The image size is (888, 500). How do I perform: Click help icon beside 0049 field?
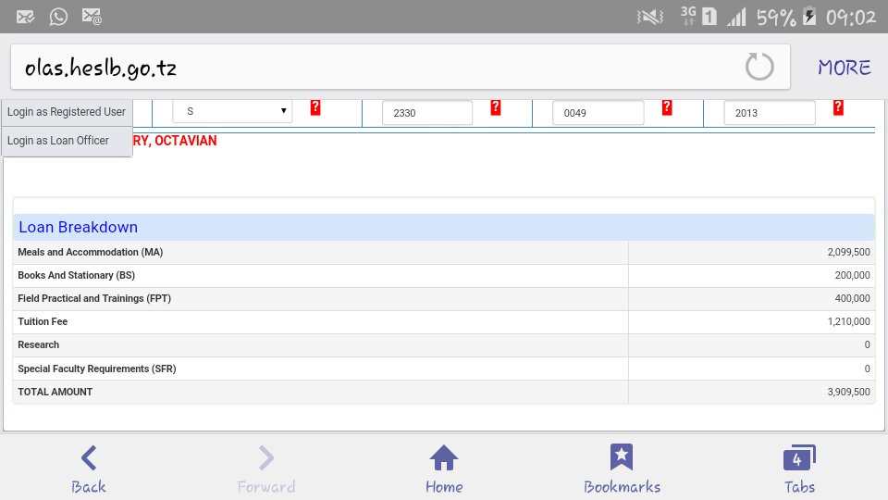tap(667, 107)
